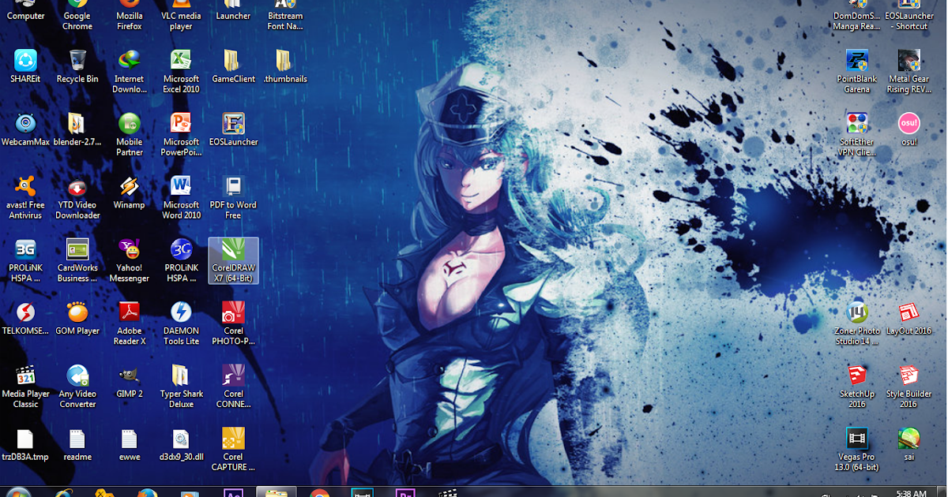Select the GOM Player icon
Screen dimensions: 948x497
[77, 319]
